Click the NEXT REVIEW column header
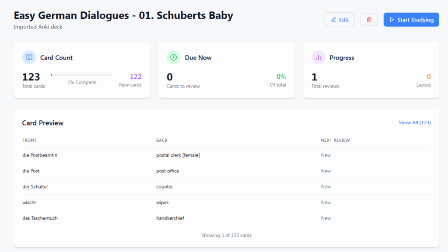448x252 pixels. pyautogui.click(x=335, y=140)
